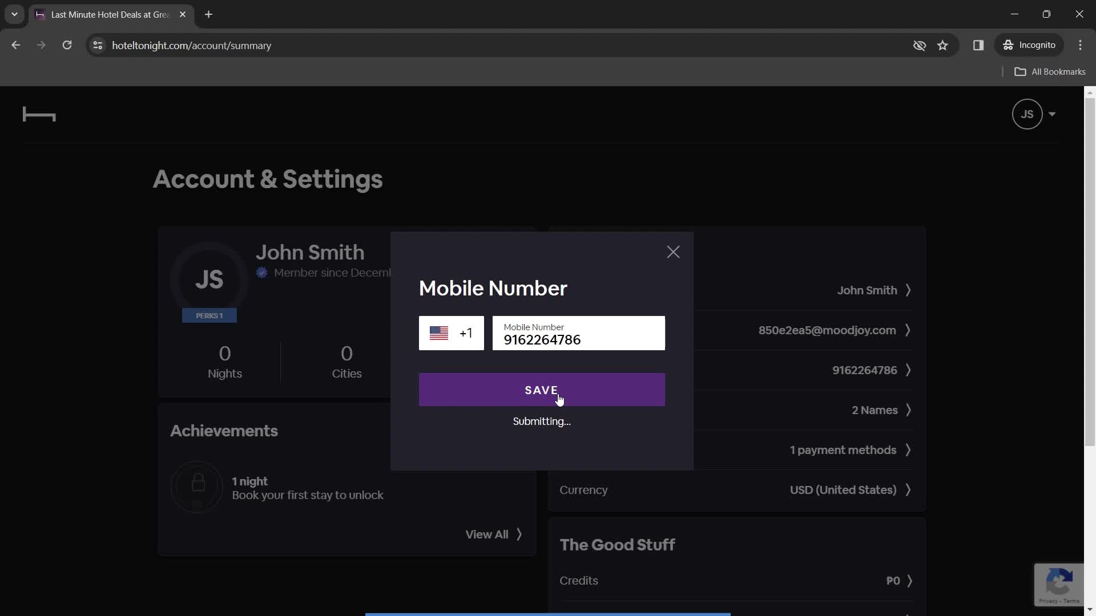Open phone number 9162264786 row
The width and height of the screenshot is (1096, 616).
coord(871,370)
